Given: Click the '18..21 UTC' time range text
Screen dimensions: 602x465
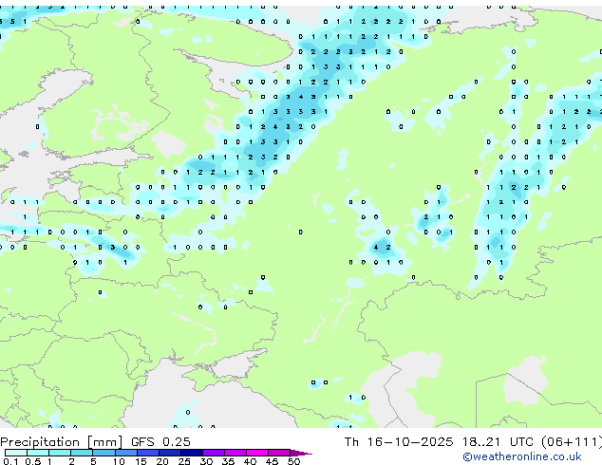Looking at the screenshot, I should [x=498, y=442].
